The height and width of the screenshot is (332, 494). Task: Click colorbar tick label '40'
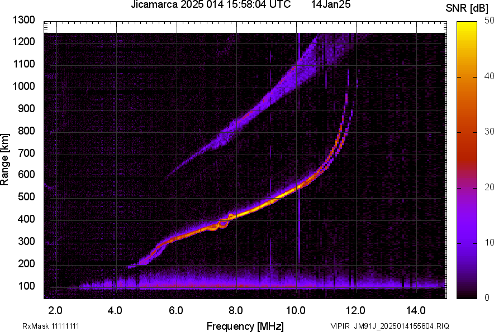(489, 76)
